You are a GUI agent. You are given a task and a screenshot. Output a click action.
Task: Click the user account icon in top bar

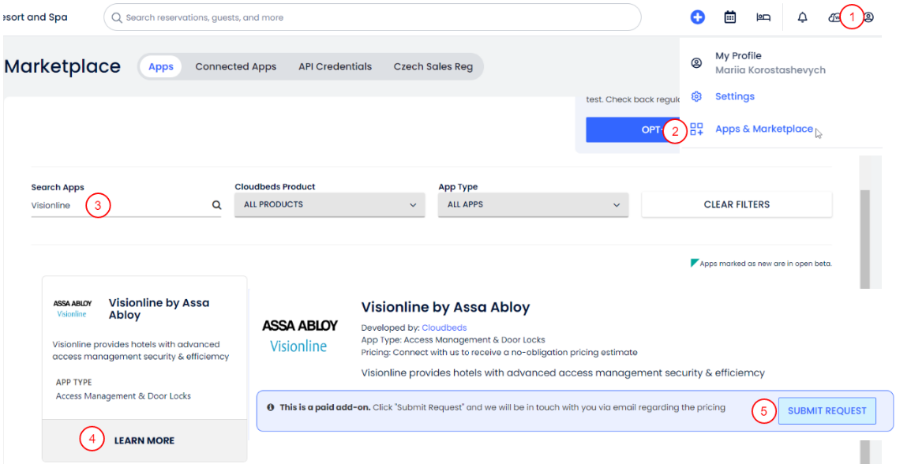coord(868,17)
